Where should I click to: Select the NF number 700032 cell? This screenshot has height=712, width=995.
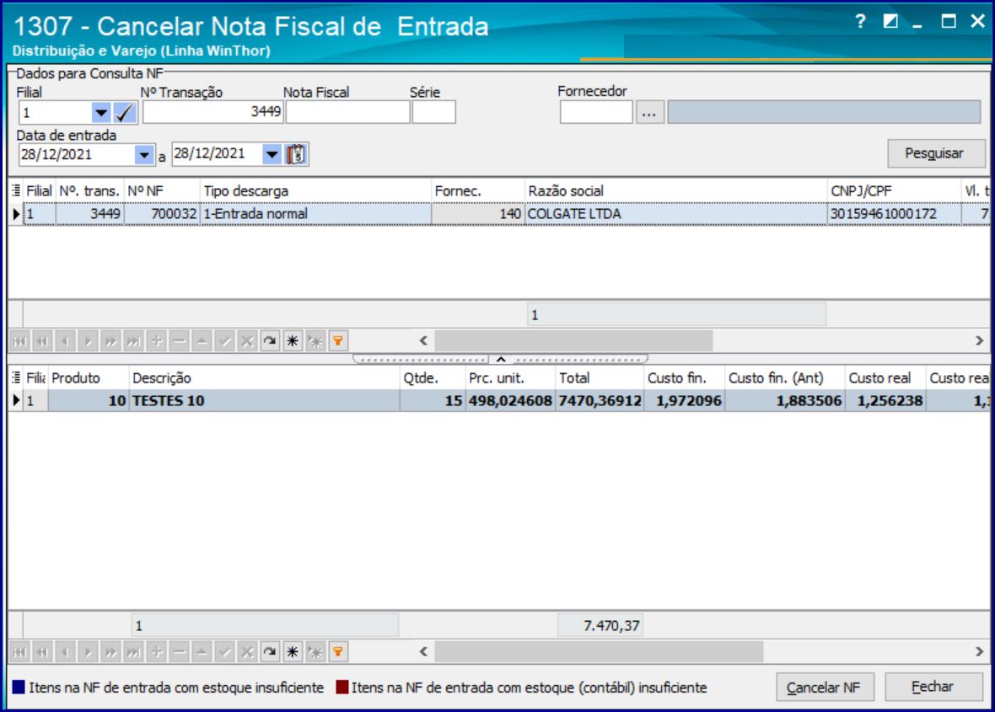(163, 214)
